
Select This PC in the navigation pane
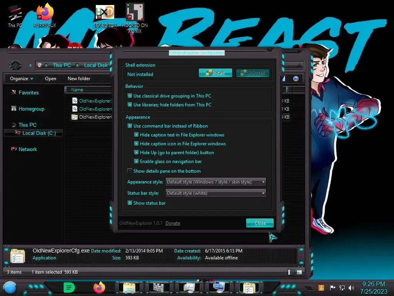[x=28, y=125]
